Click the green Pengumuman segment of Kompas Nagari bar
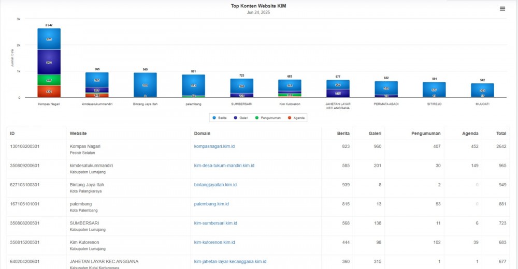 coord(49,80)
